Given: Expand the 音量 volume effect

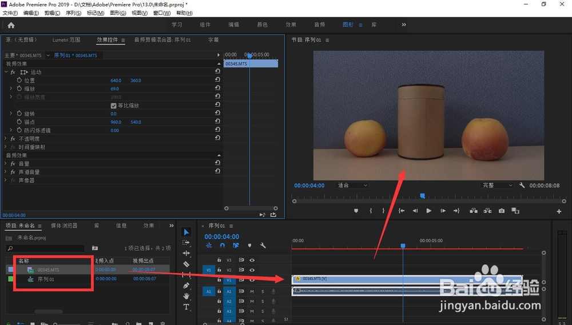Looking at the screenshot, I should pos(6,163).
